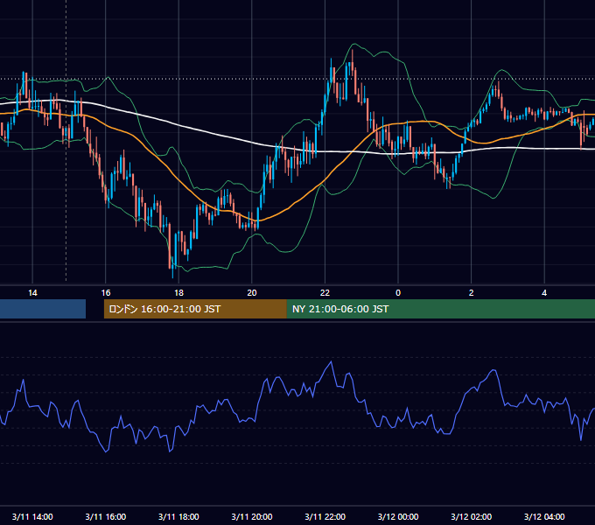Click the 4 hour label on price chart axis
This screenshot has height=525, width=595.
[x=544, y=293]
